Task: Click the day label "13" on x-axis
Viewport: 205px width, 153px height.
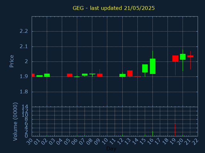Action: pos(127,142)
